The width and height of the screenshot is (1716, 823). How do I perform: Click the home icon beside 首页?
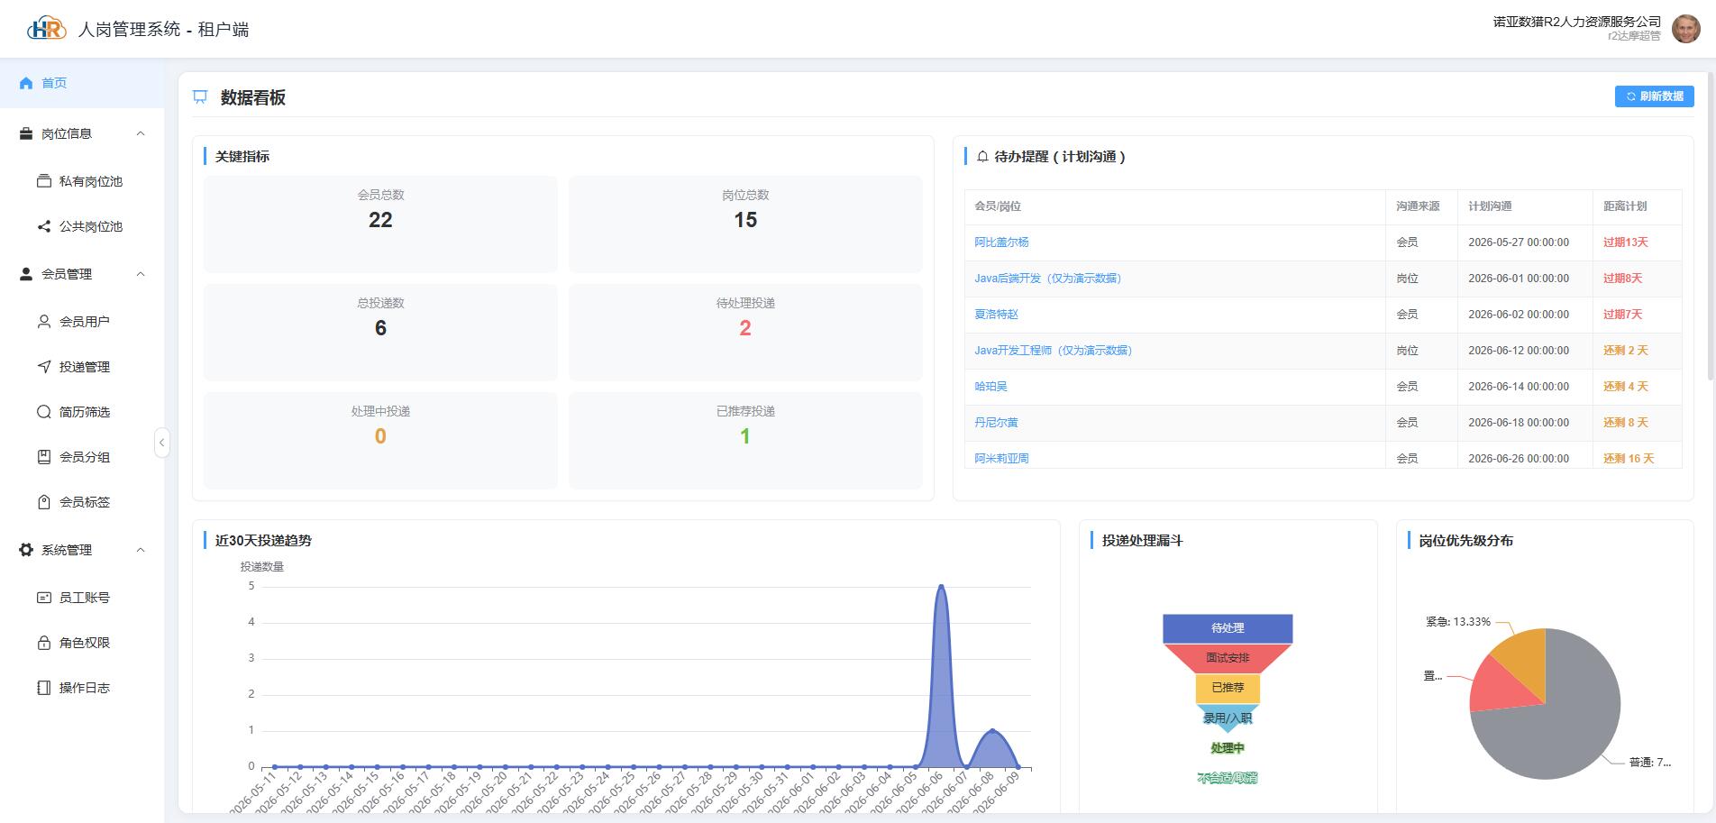tap(25, 83)
